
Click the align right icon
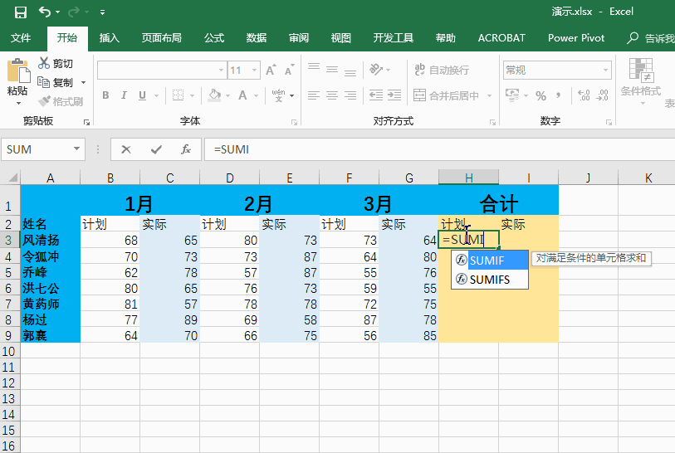pos(350,95)
